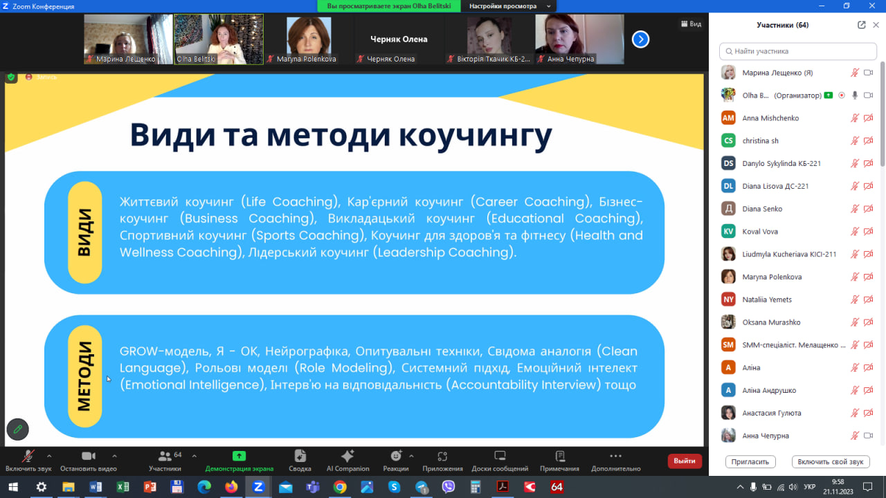Open the AI Companion tool
The height and width of the screenshot is (498, 886).
click(x=347, y=460)
